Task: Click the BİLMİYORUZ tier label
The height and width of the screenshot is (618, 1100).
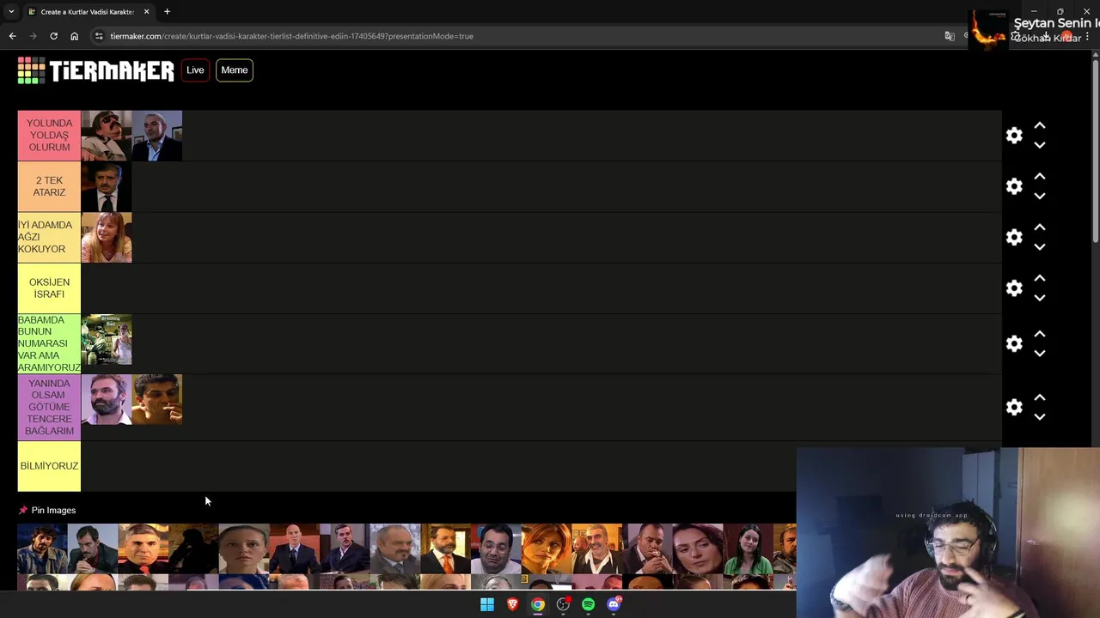Action: [49, 466]
